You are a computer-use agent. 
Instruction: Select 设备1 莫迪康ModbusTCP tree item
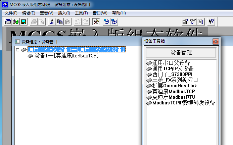click(x=66, y=55)
